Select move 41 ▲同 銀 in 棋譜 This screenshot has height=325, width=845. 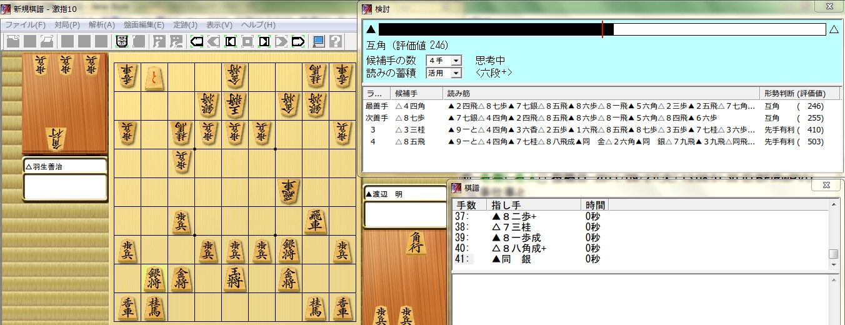point(641,259)
